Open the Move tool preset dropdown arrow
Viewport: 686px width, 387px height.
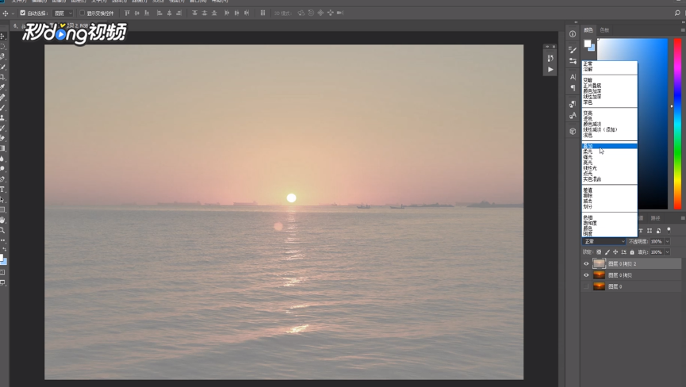(x=13, y=13)
